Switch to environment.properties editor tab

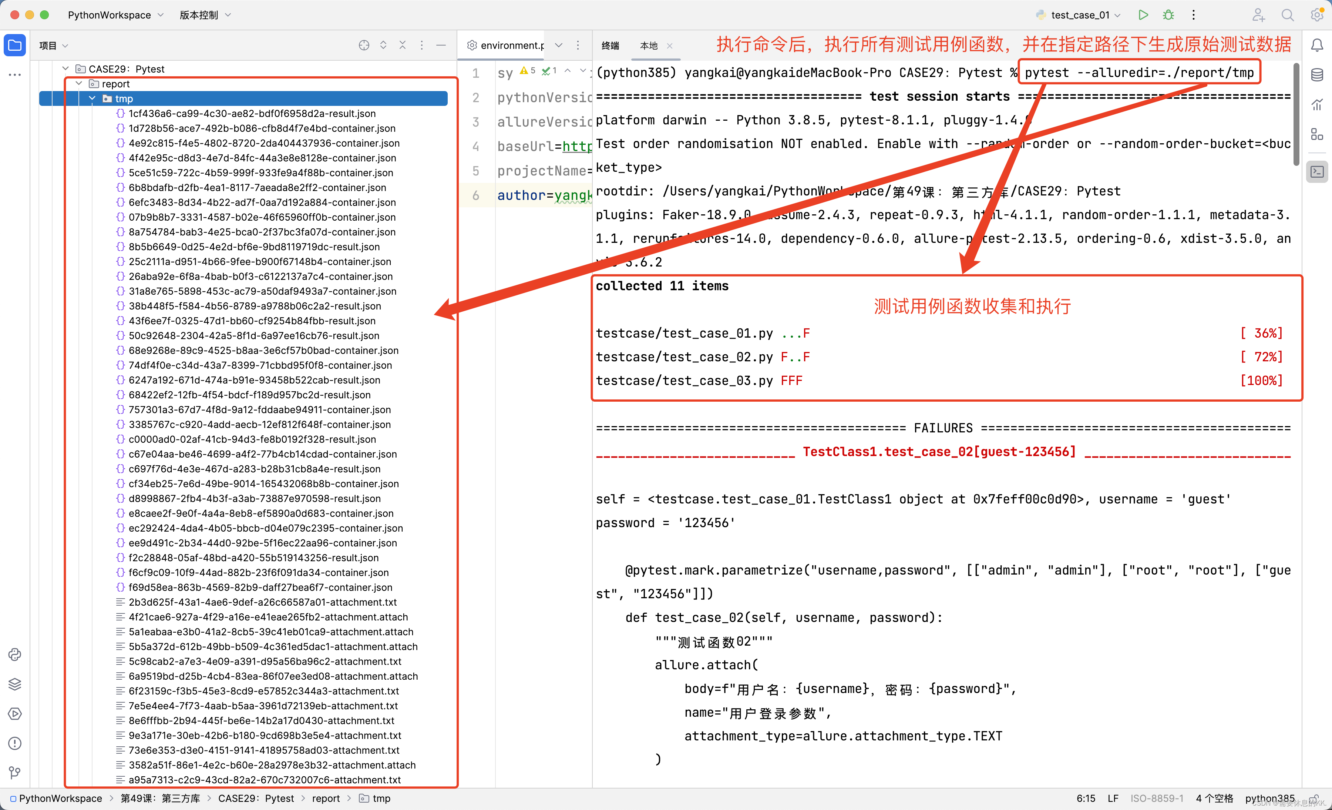click(505, 46)
